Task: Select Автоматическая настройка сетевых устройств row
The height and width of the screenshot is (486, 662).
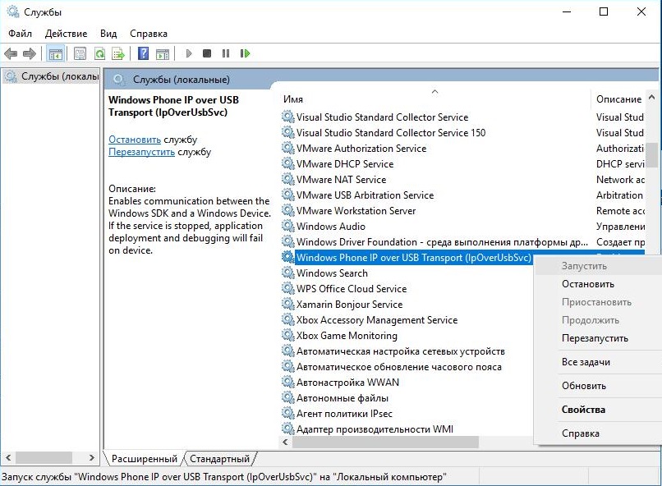Action: click(x=401, y=351)
